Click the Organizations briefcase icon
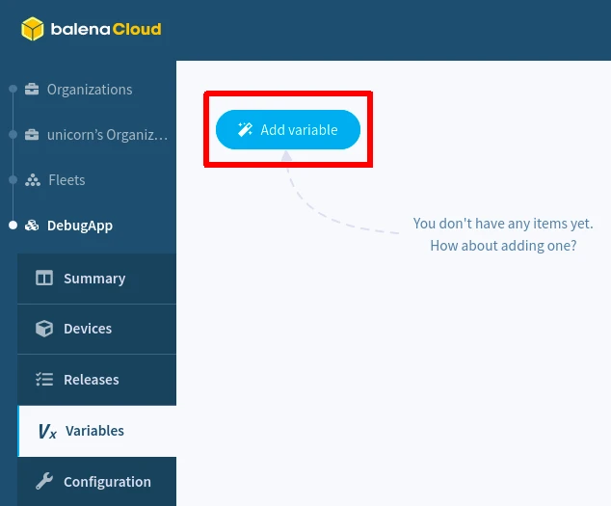Viewport: 611px width, 506px height. point(32,90)
